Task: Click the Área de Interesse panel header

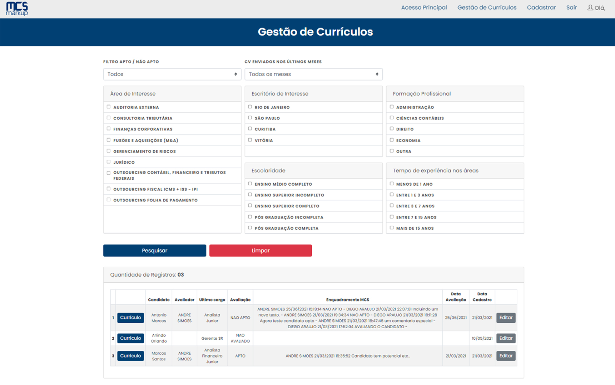Action: click(x=172, y=94)
